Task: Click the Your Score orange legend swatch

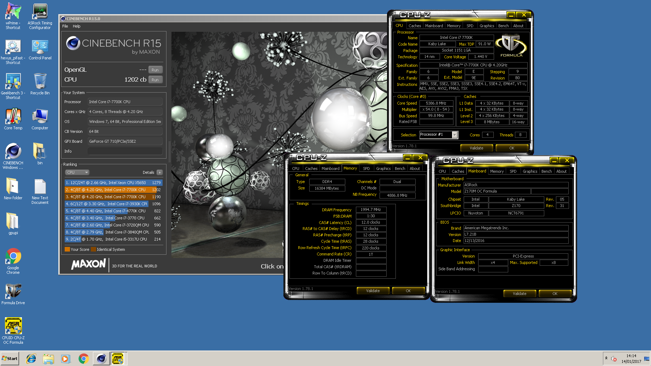Action: coord(67,249)
